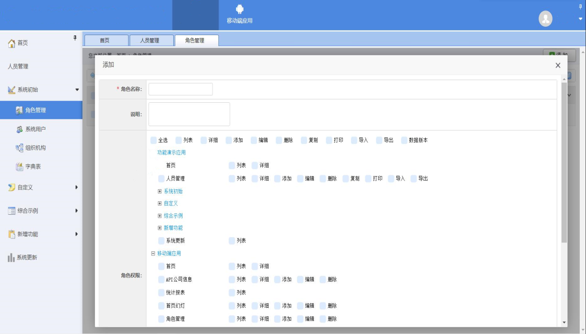586x334 pixels.
Task: Check the 人员管理 row checkbox in the permissions tree
Action: pos(162,179)
